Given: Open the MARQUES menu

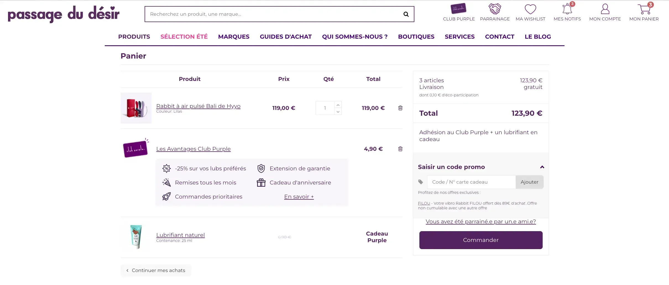Looking at the screenshot, I should [x=234, y=37].
